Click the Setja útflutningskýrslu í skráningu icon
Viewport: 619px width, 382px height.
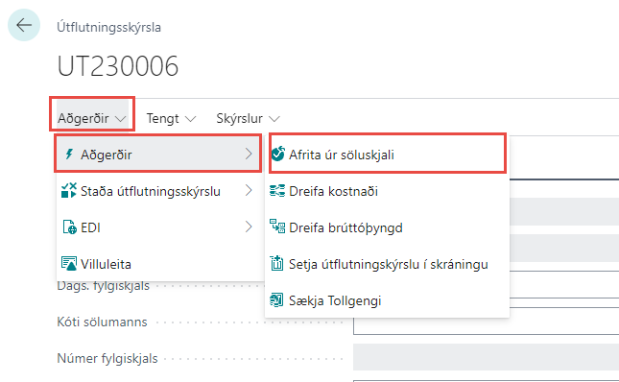(276, 263)
